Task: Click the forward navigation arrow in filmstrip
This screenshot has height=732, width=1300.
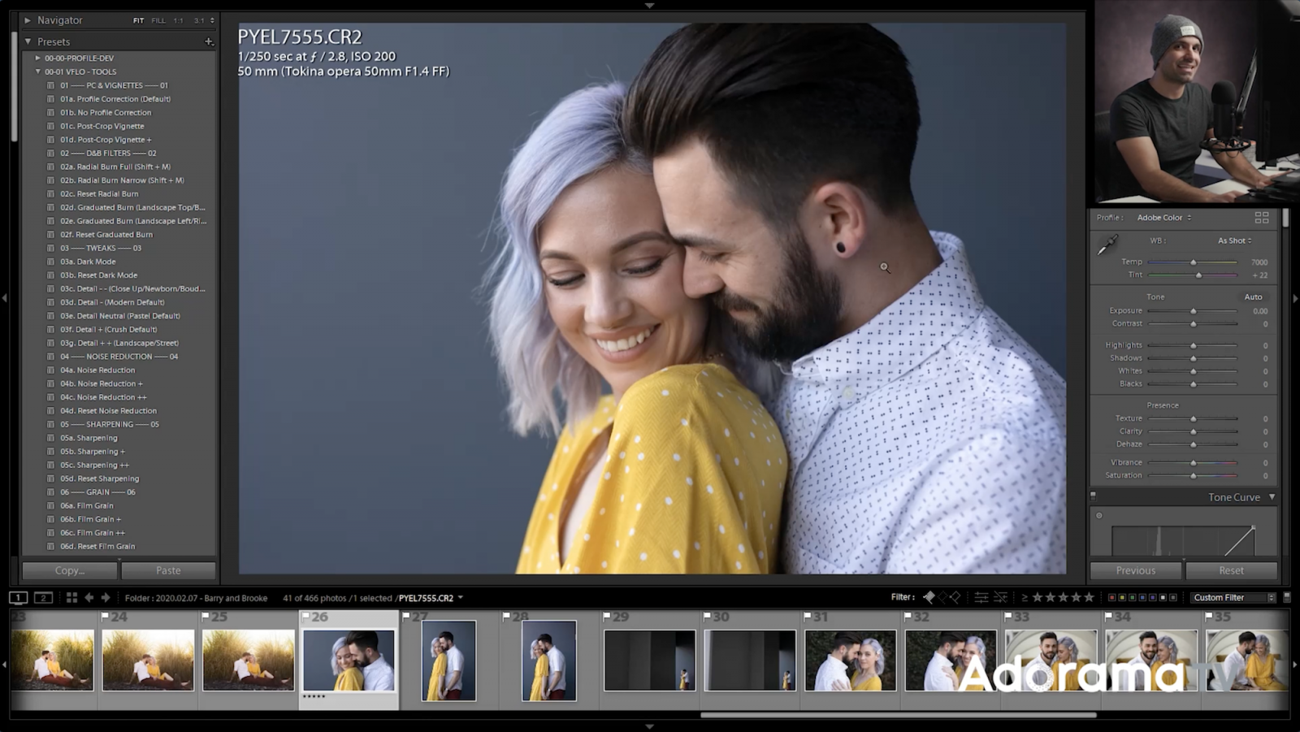Action: 105,597
